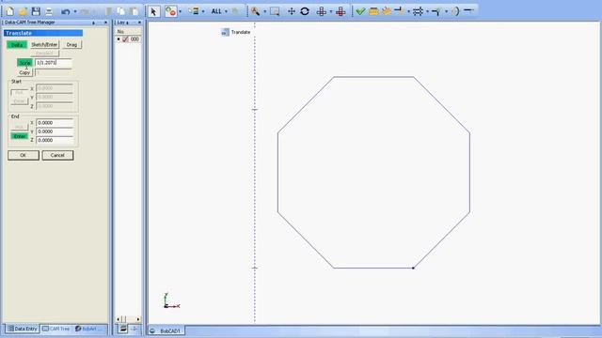Click the selection mode add/remove icon

click(x=170, y=11)
